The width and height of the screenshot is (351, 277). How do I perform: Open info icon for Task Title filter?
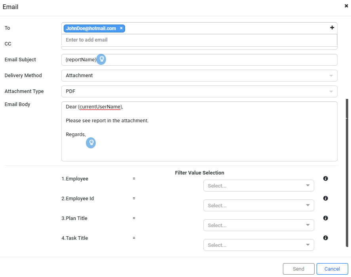click(326, 238)
